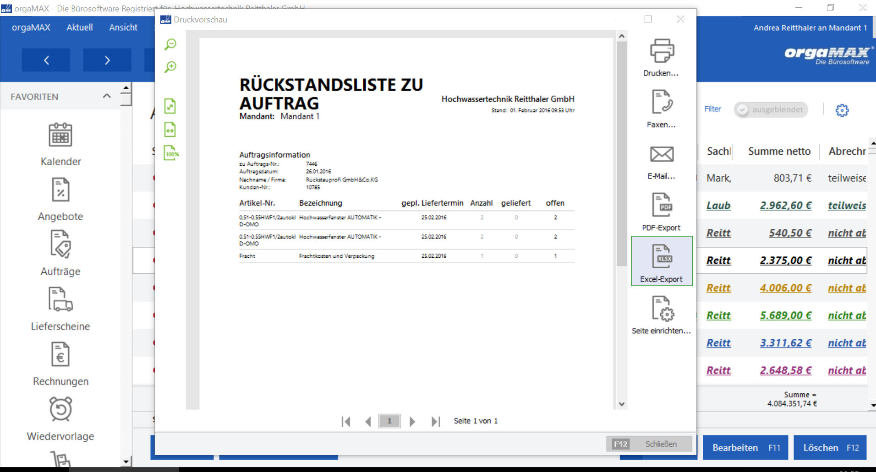
Task: Open the Ansicht menu
Action: [x=123, y=27]
